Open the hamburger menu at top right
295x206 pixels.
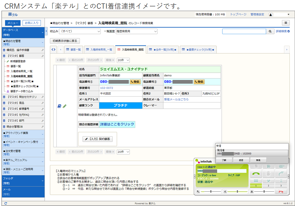[x=285, y=23]
